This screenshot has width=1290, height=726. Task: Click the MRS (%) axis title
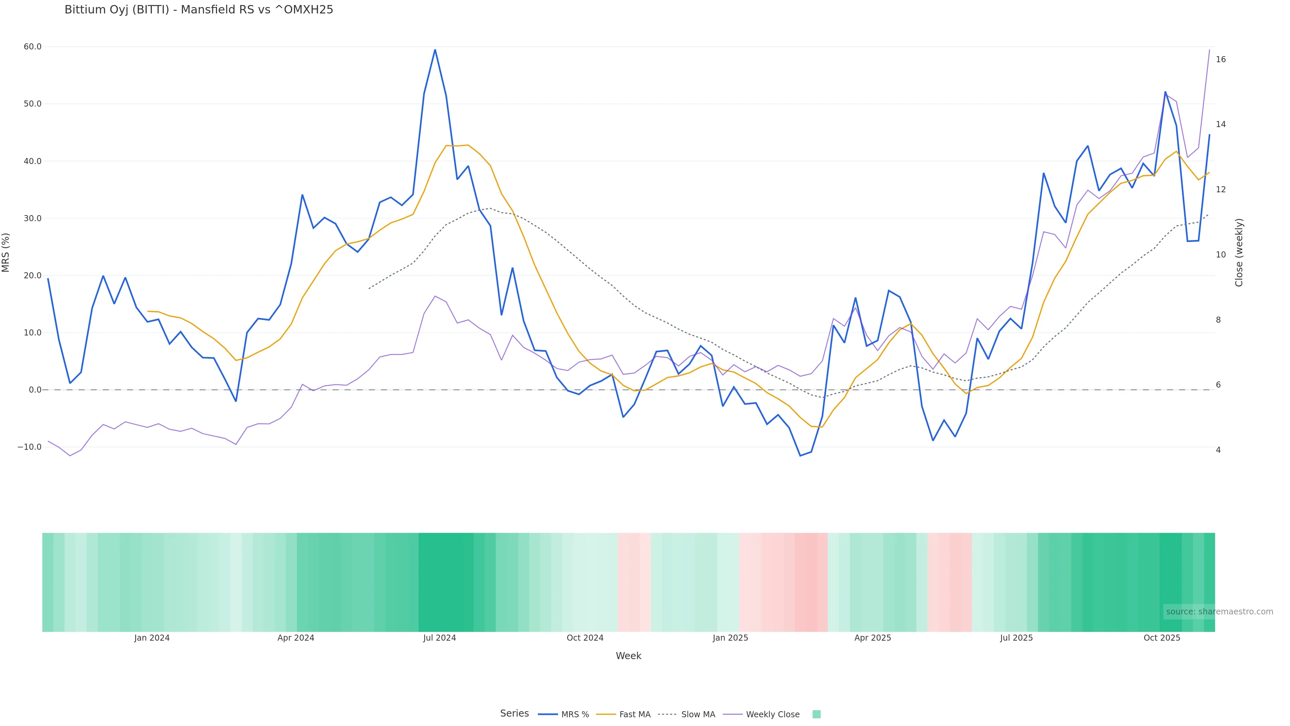coord(6,252)
